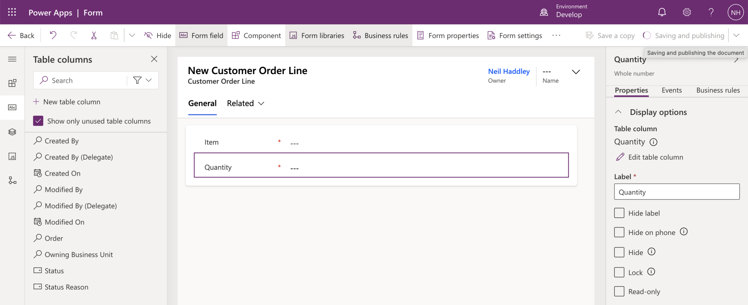Click the Quantity column info icon
Viewport: 748px width, 305px height.
click(653, 142)
